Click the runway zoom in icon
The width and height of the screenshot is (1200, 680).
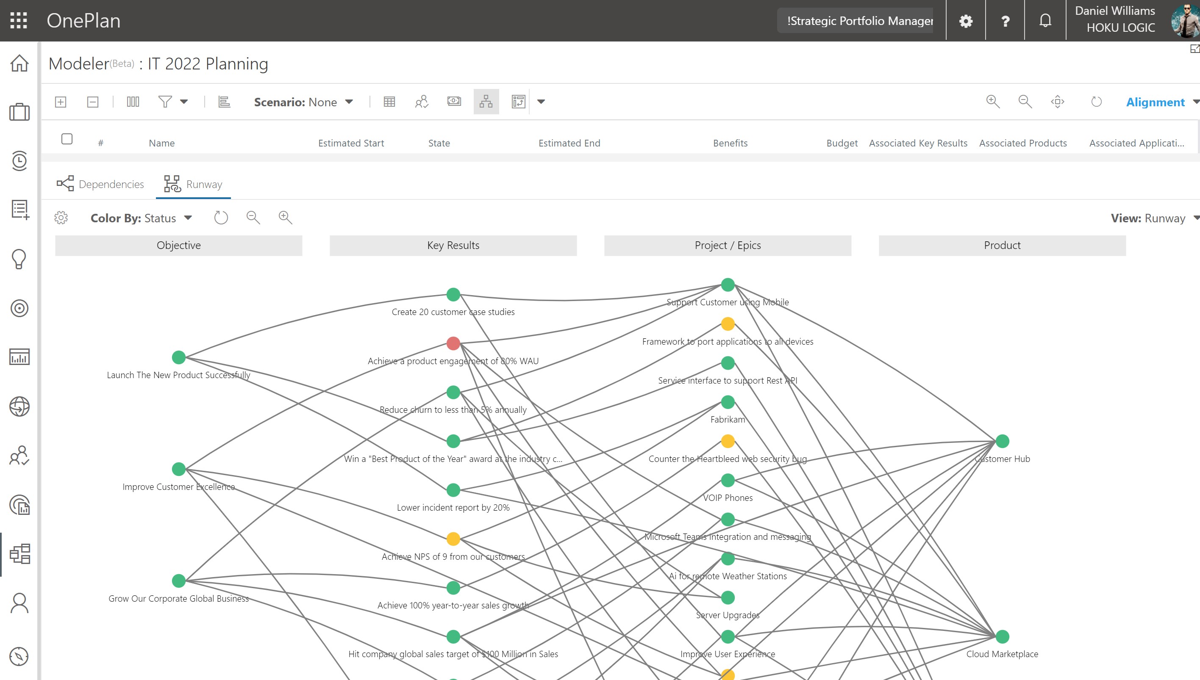pyautogui.click(x=285, y=218)
